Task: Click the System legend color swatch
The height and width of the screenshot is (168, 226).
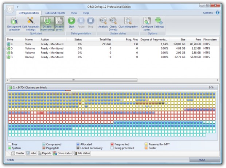Action: pyautogui.click(x=9, y=148)
